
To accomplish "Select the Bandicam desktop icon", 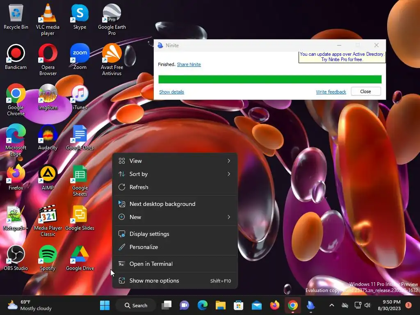I will point(16,57).
